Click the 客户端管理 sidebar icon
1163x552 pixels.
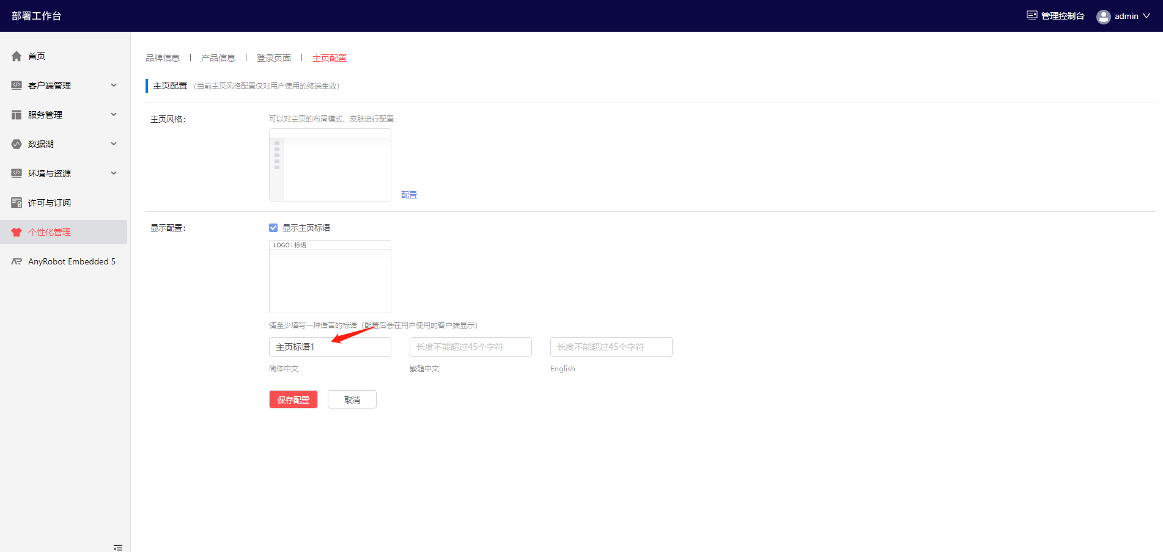(x=17, y=85)
